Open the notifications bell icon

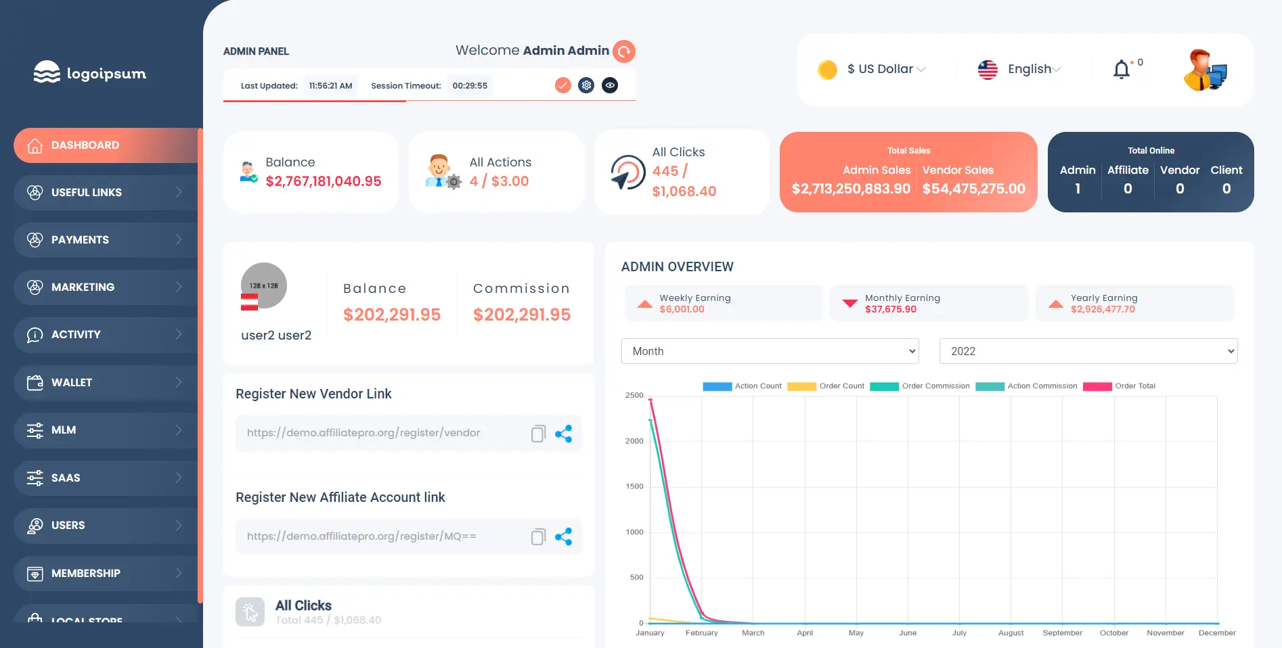tap(1122, 69)
